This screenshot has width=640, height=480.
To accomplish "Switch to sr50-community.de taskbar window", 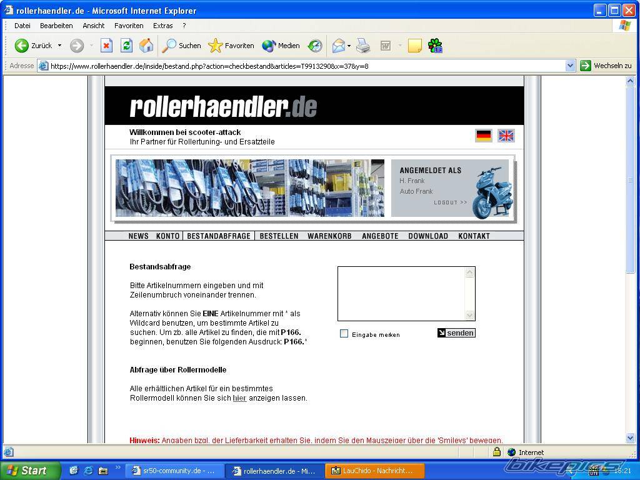I will [x=174, y=471].
